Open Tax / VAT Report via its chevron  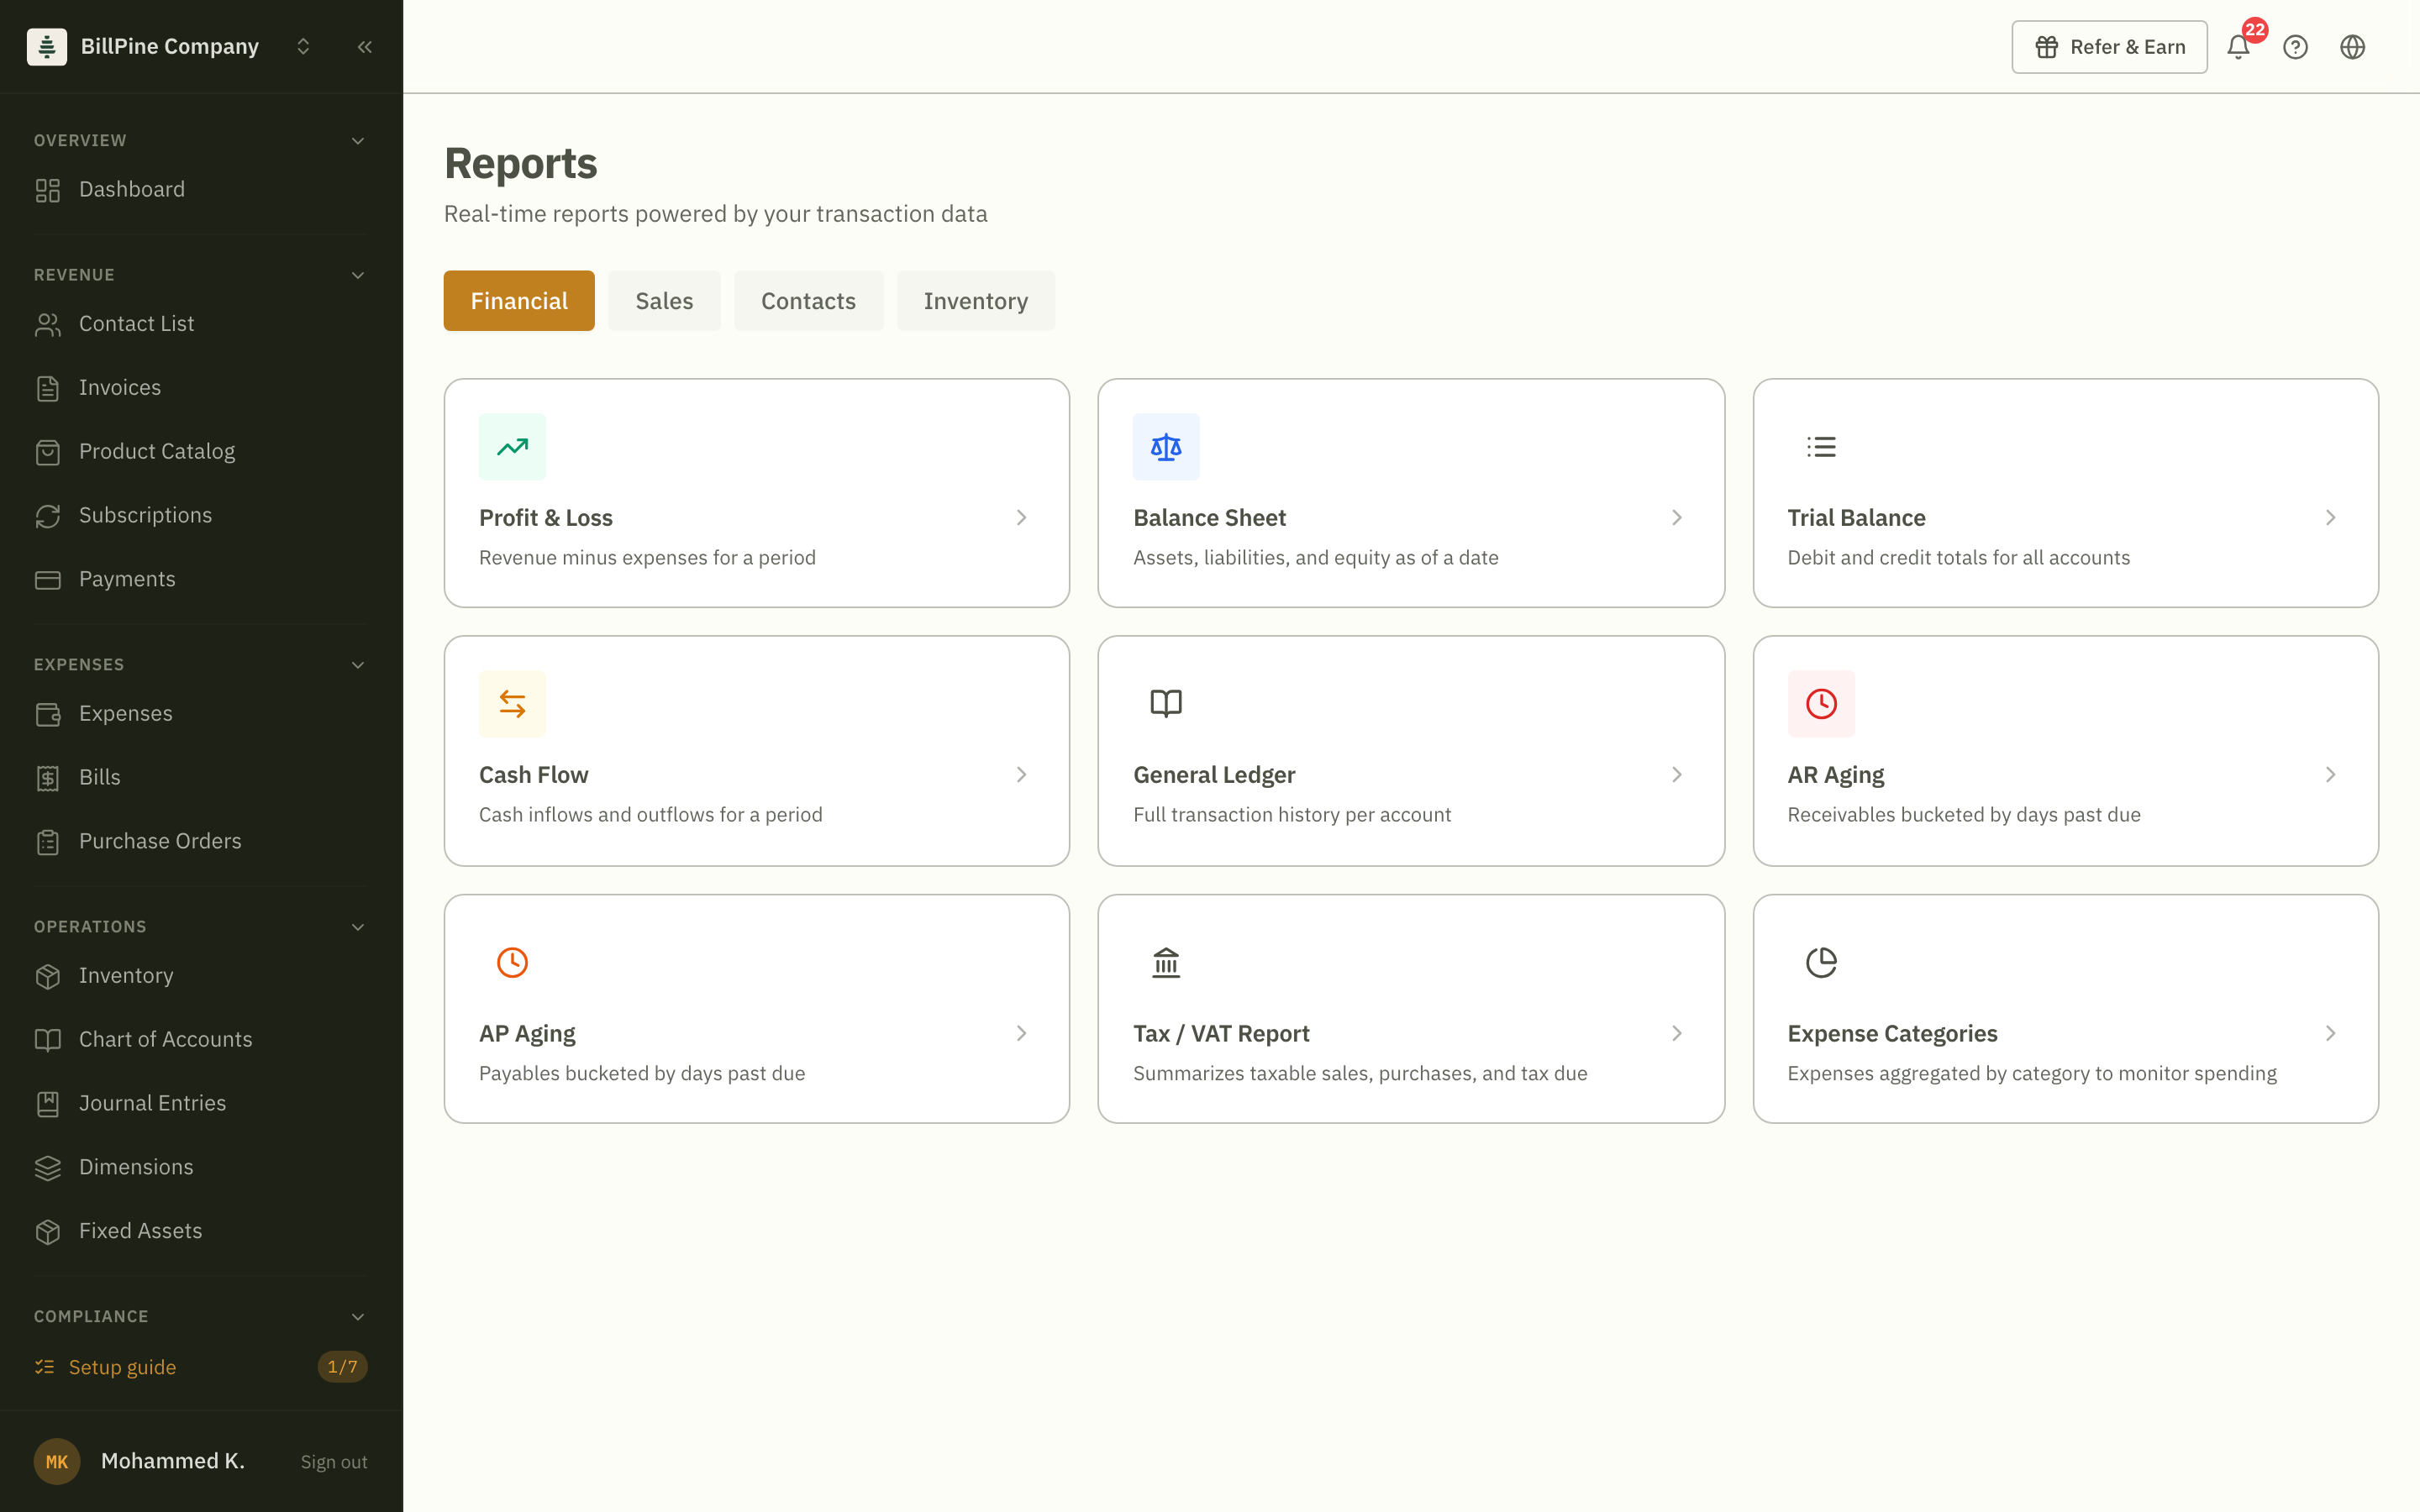(x=1677, y=1034)
